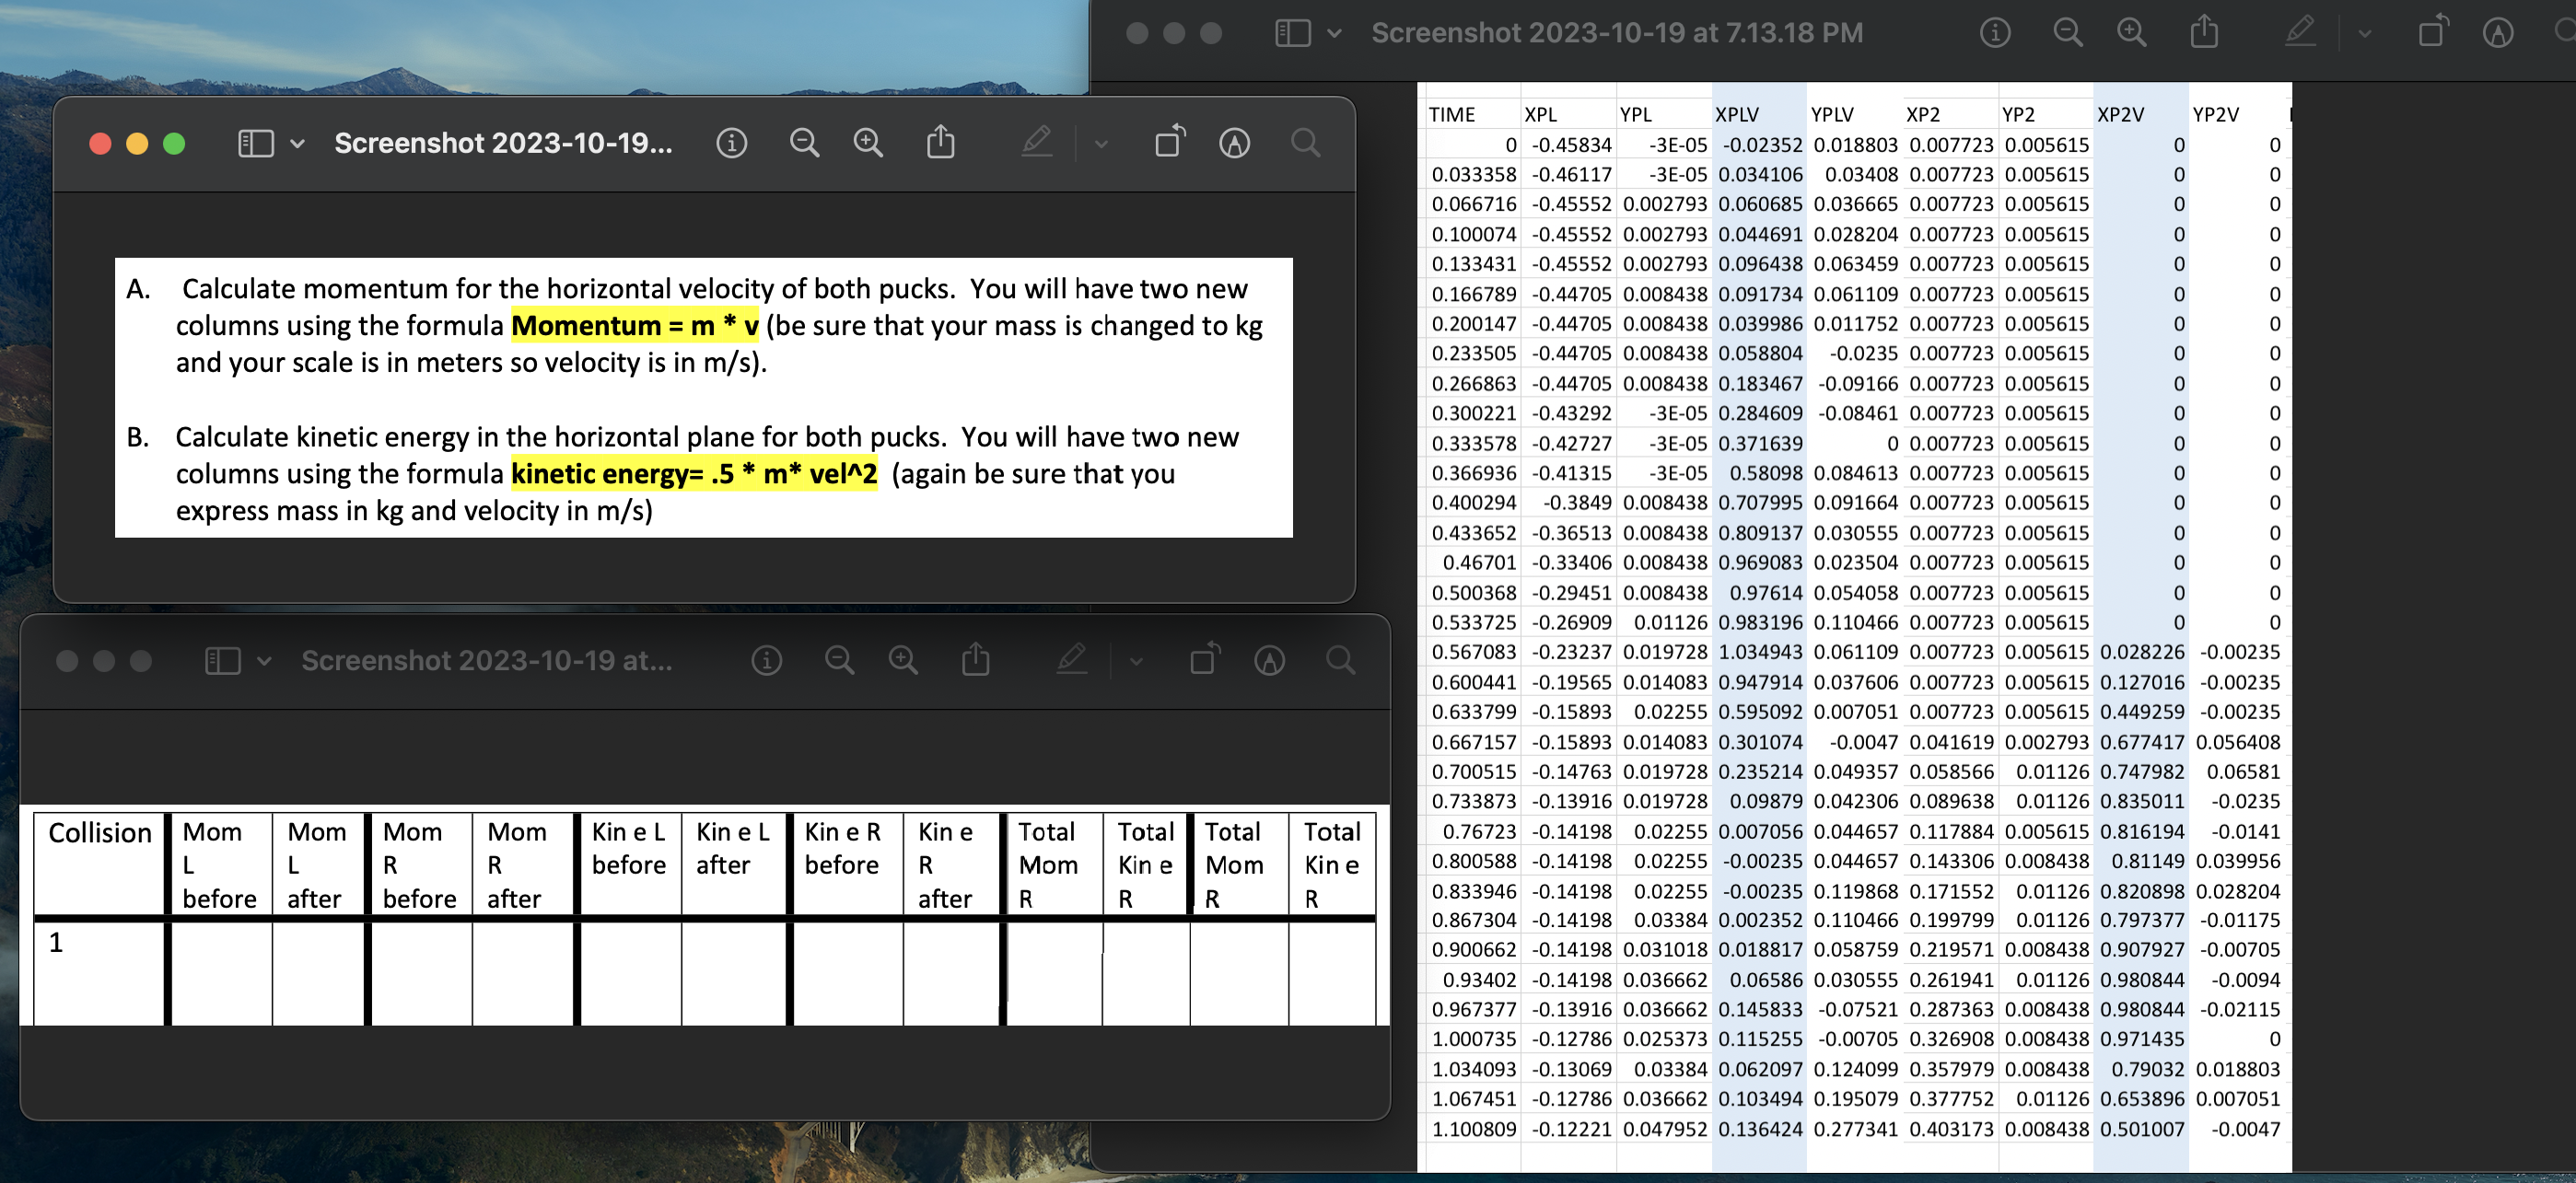Zoom out in the front Preview window

(x=805, y=144)
